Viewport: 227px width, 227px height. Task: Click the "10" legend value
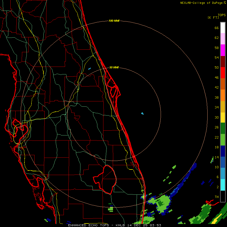(x=217, y=167)
